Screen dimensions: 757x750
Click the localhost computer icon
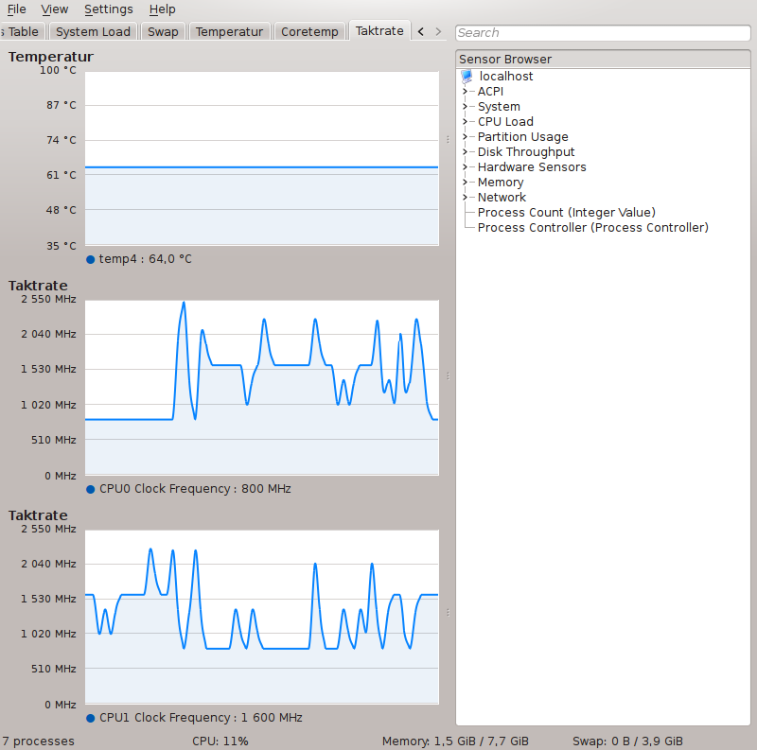(467, 77)
